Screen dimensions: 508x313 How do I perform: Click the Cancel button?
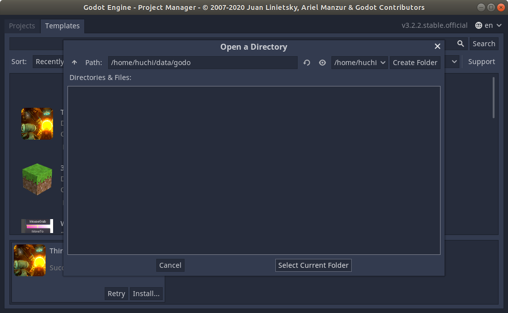pyautogui.click(x=170, y=265)
